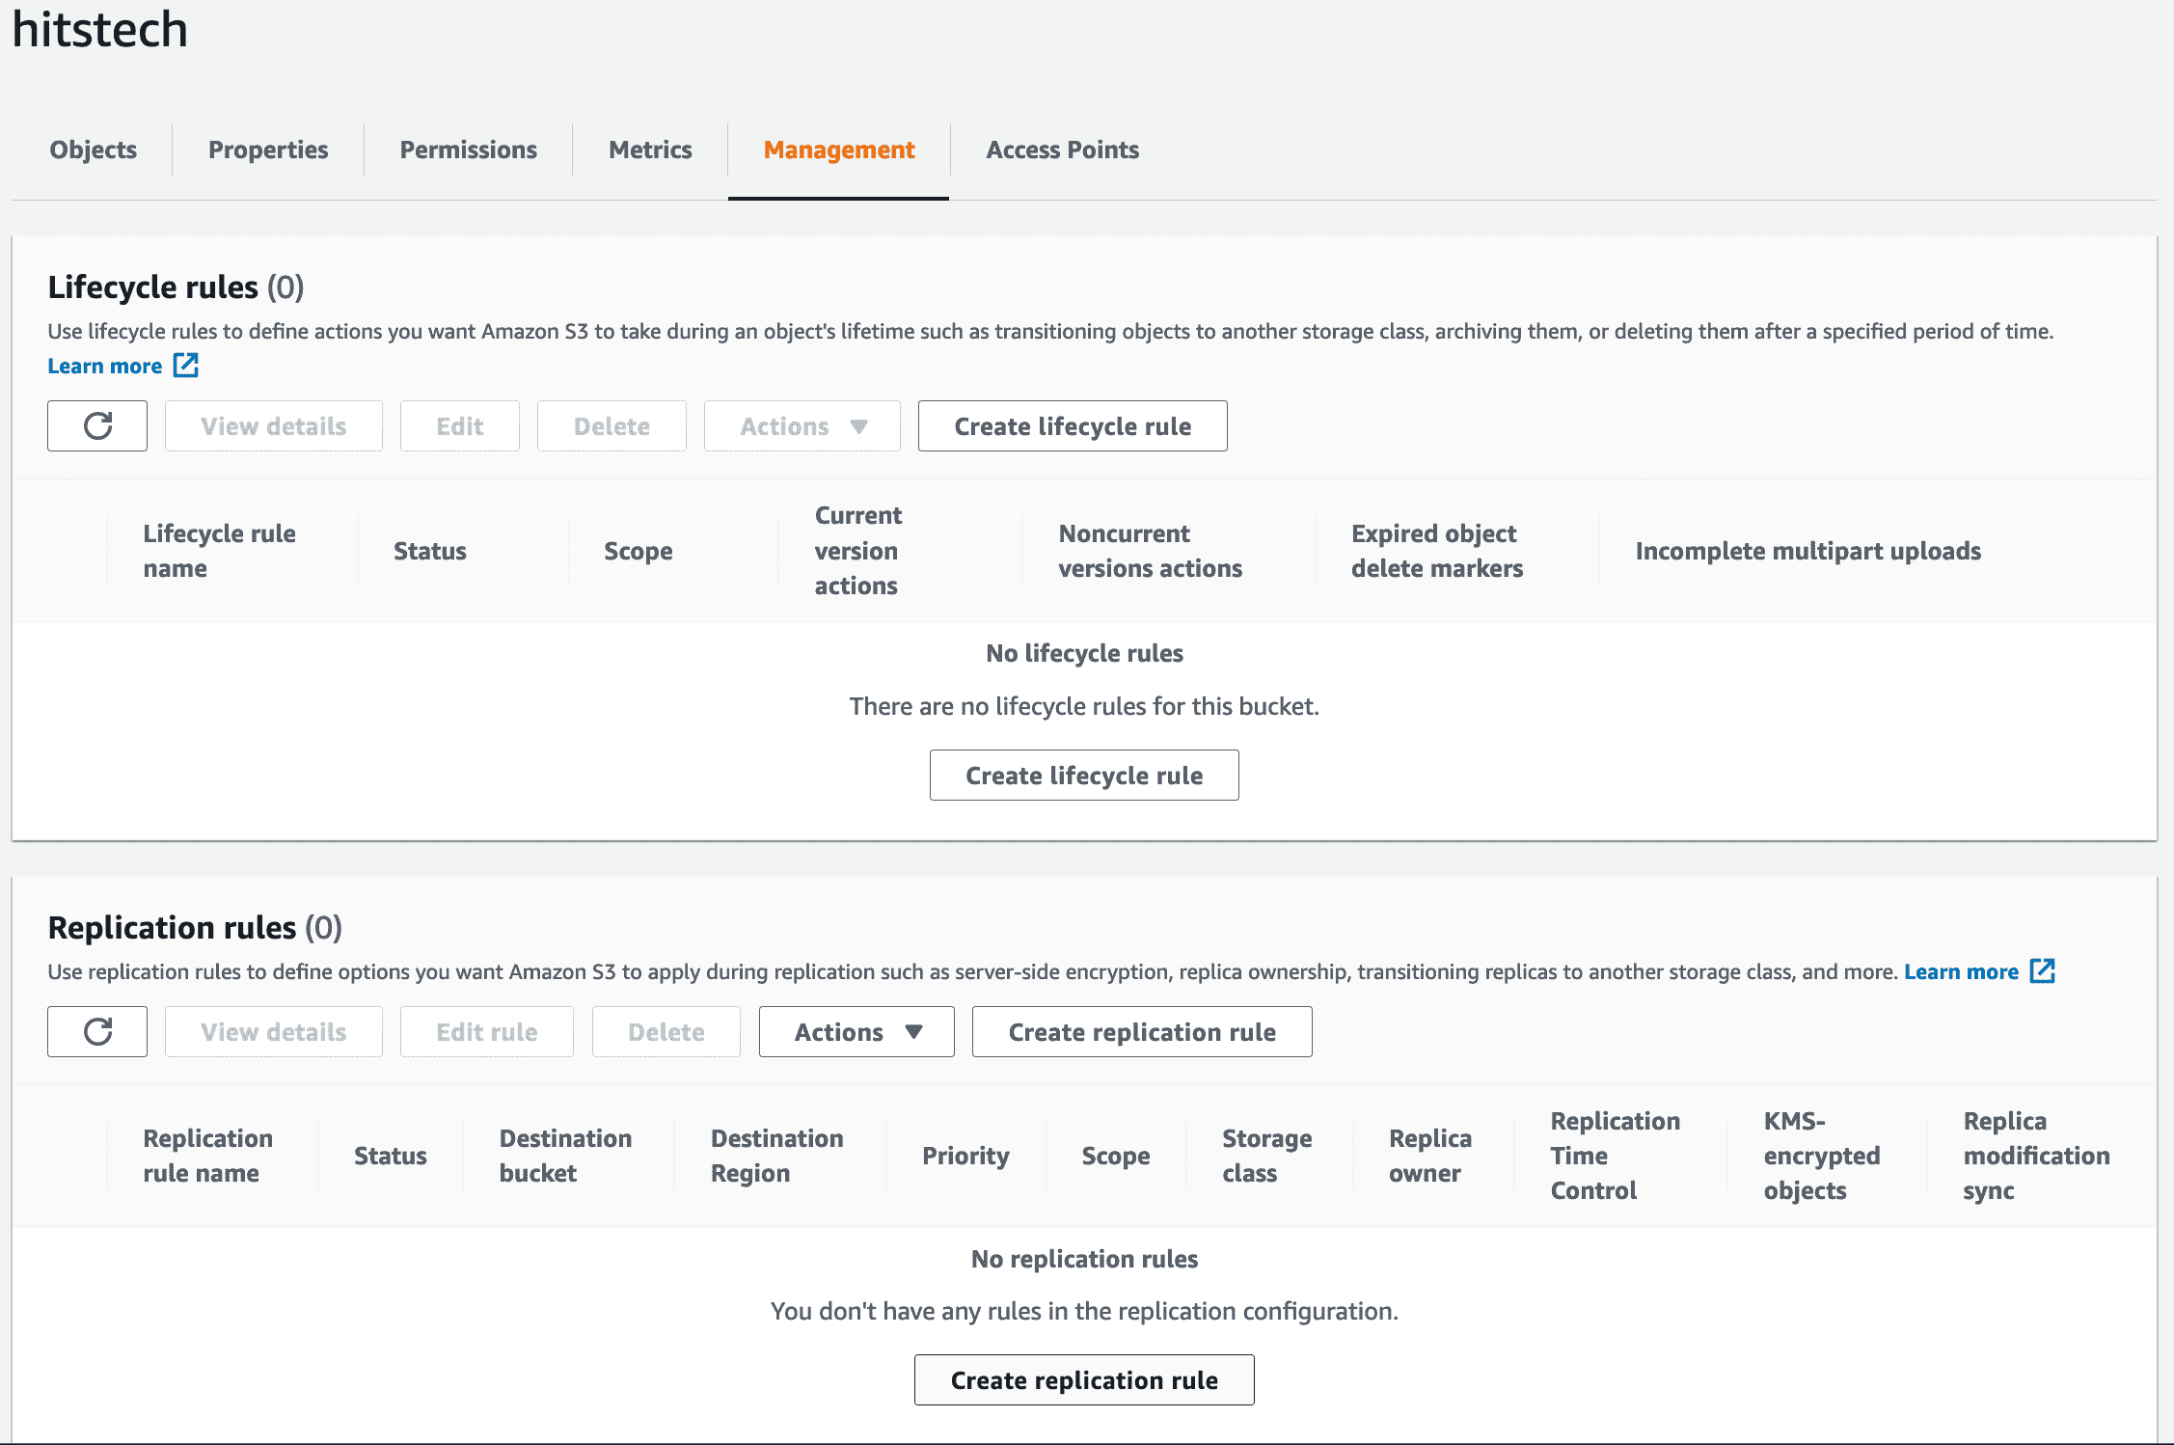Select the Metrics tab
This screenshot has height=1445, width=2174.
click(x=650, y=150)
